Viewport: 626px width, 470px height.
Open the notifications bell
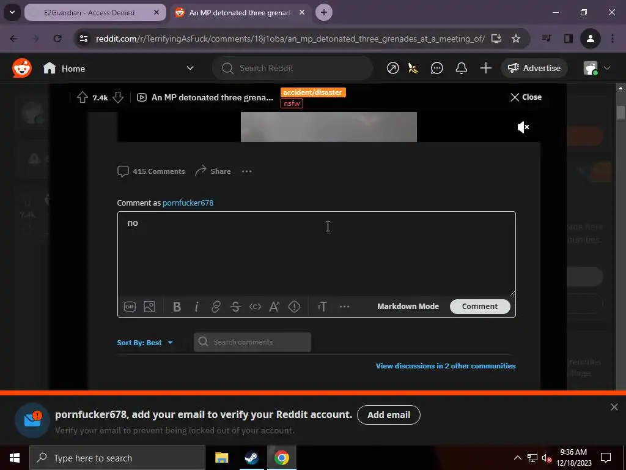461,69
